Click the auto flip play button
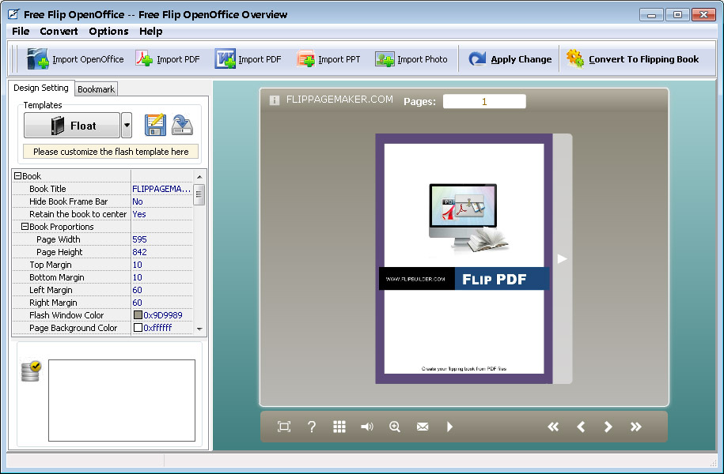The height and width of the screenshot is (474, 724). 449,427
